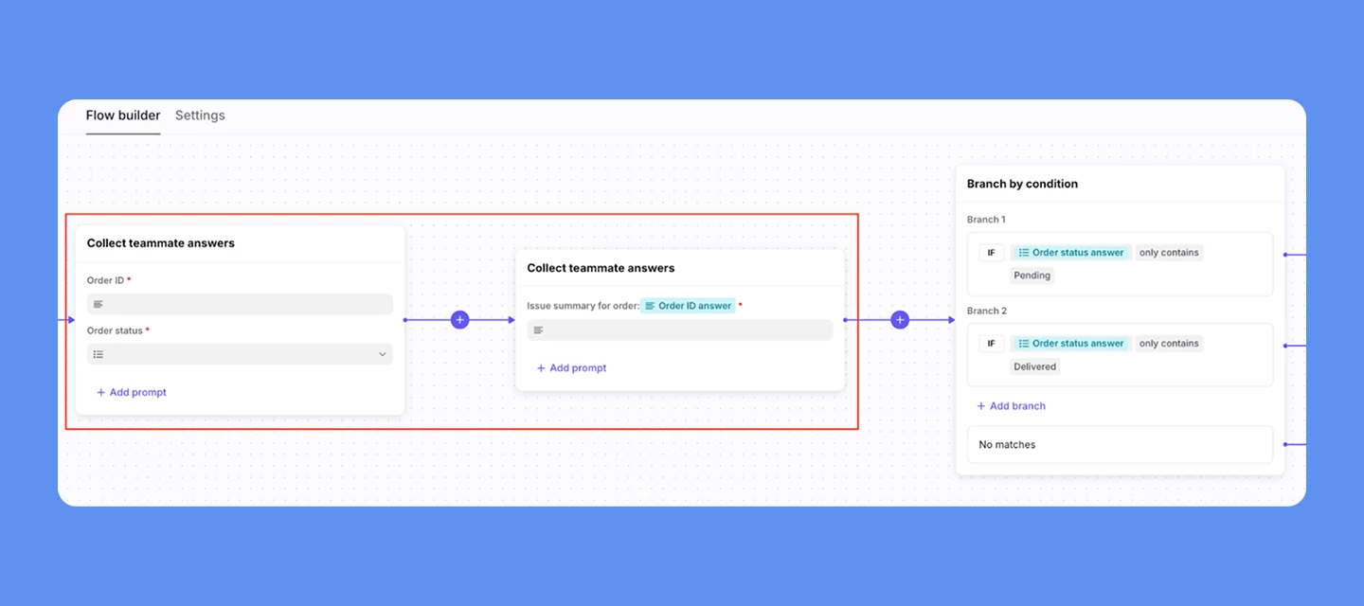Click the plus connector before Branch by condition

click(898, 319)
